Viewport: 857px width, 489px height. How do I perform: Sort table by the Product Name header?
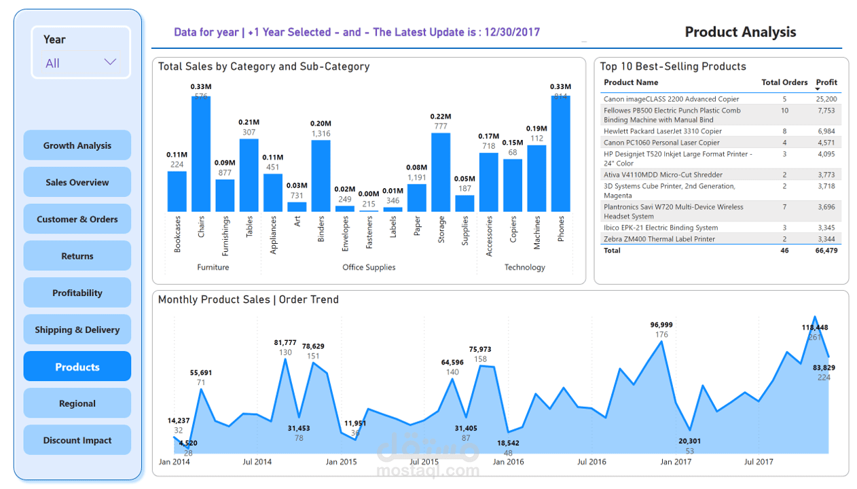pyautogui.click(x=631, y=82)
